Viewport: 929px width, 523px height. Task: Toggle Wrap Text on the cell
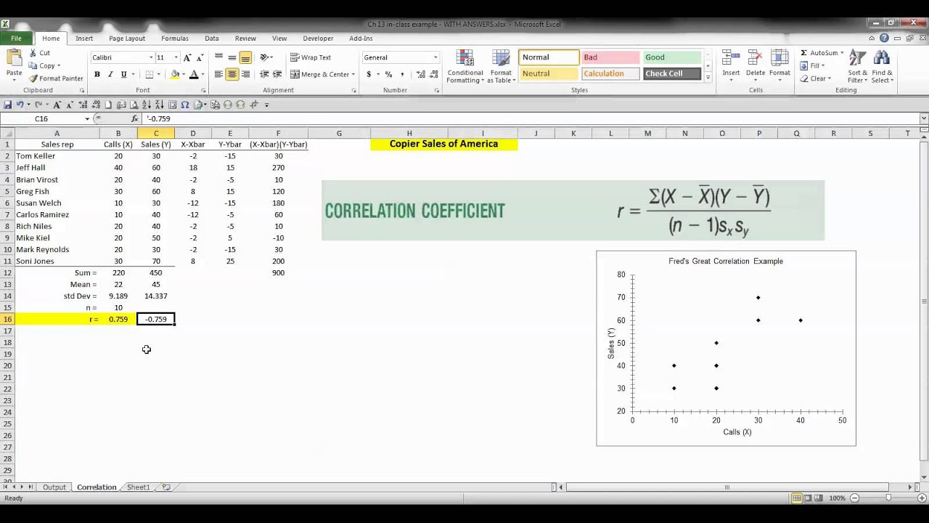(311, 57)
